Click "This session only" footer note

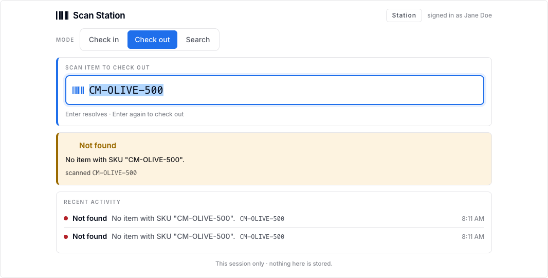point(274,264)
